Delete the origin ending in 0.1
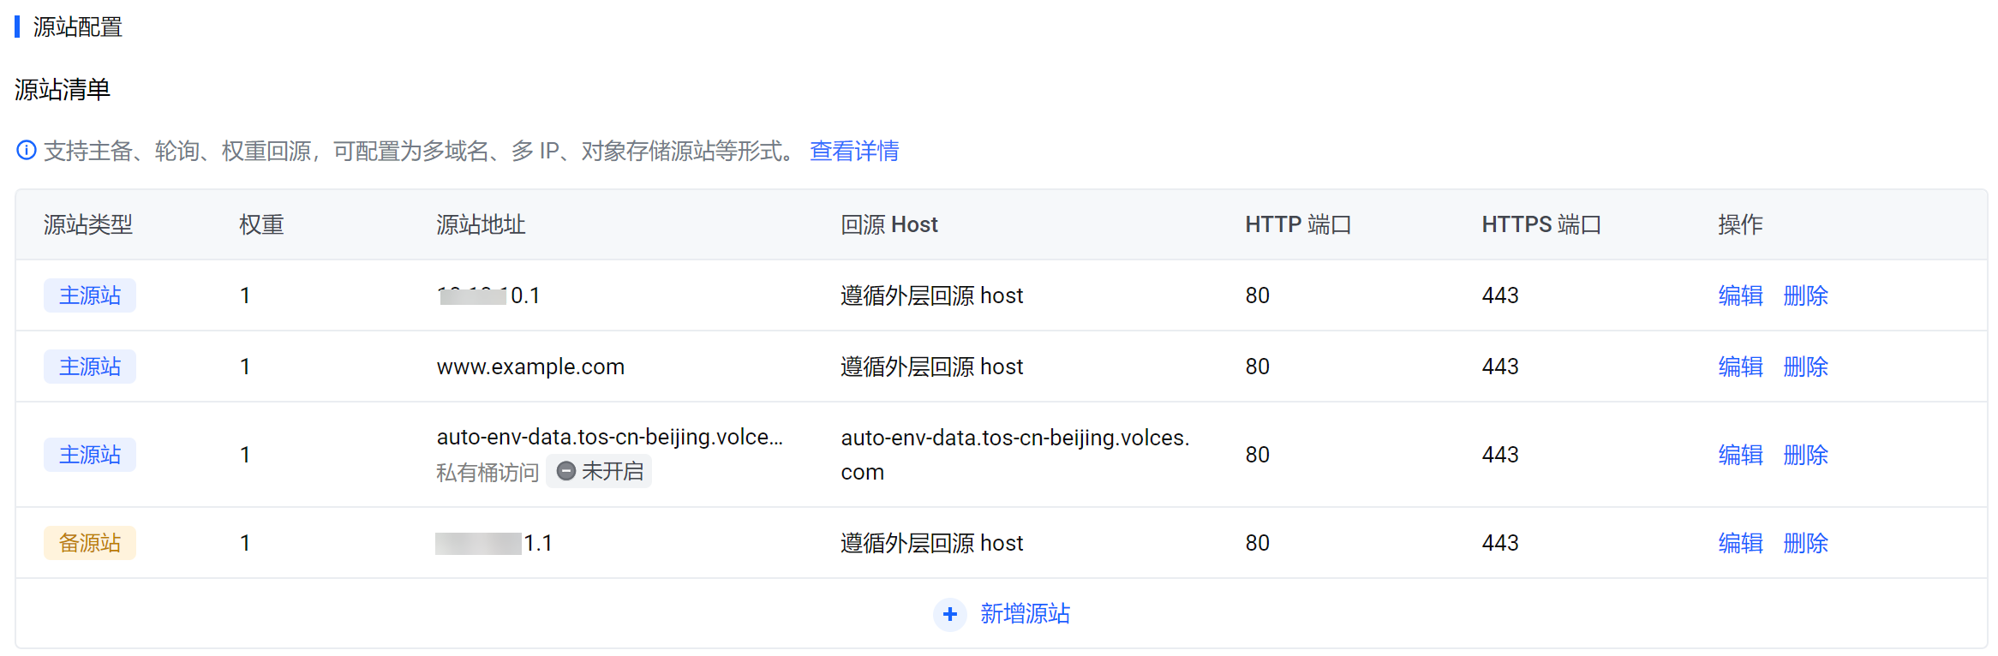The width and height of the screenshot is (1998, 656). click(x=1805, y=295)
